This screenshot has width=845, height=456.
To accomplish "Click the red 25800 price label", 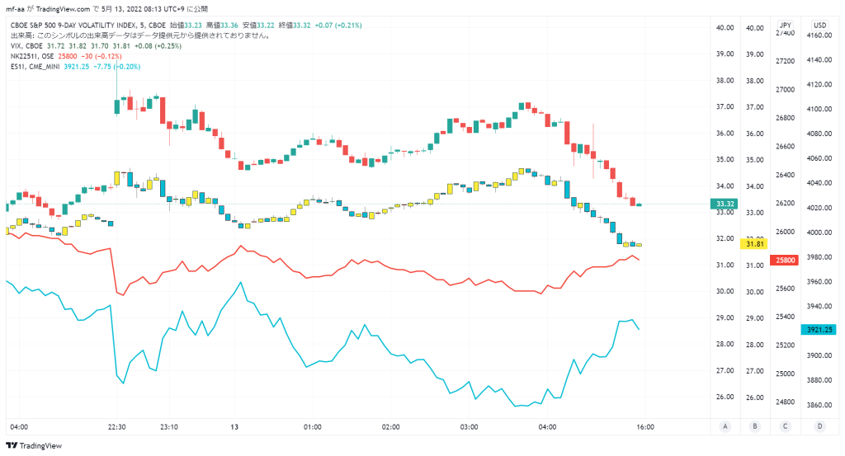I will [785, 260].
